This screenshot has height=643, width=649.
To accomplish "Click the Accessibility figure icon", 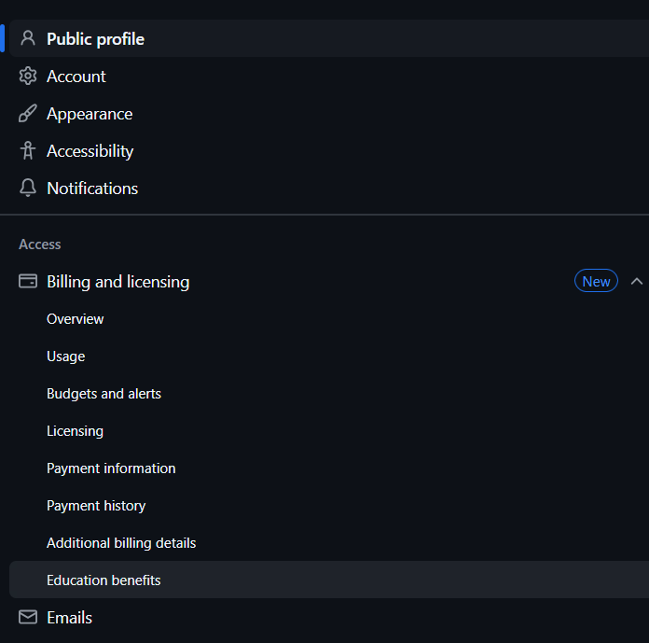I will [28, 150].
